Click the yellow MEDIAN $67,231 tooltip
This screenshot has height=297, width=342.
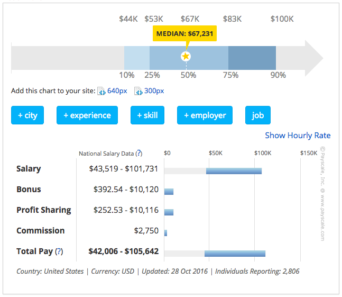[184, 34]
